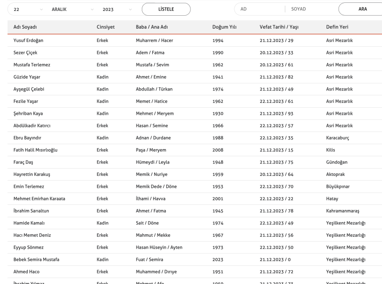Select the name Abdülkadir Katırcı
Screen dimensions: 382x284
coord(32,125)
